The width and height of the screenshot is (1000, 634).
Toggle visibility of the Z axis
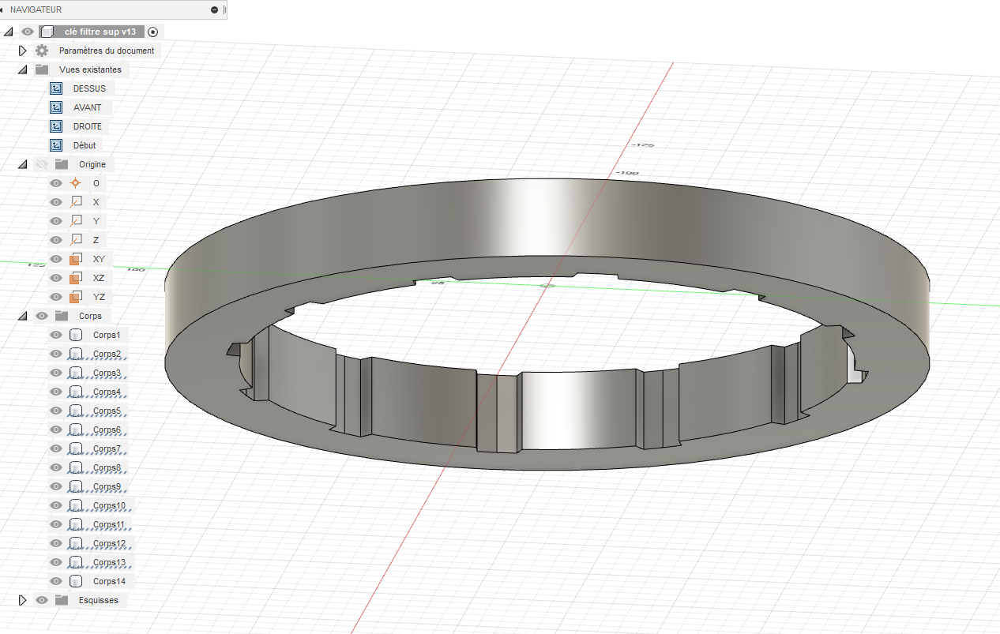point(56,240)
